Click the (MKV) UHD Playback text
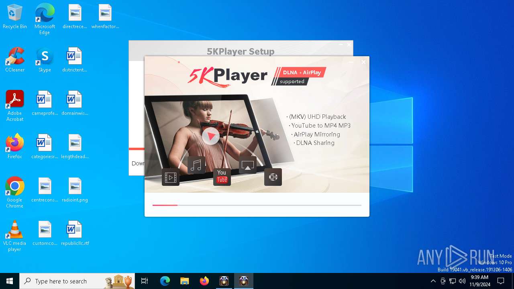The image size is (514, 289). coord(317,117)
